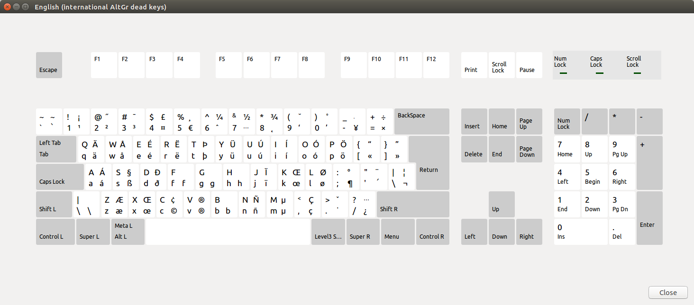Click the Delete key
Viewport: 694px width, 305px height.
pyautogui.click(x=474, y=149)
